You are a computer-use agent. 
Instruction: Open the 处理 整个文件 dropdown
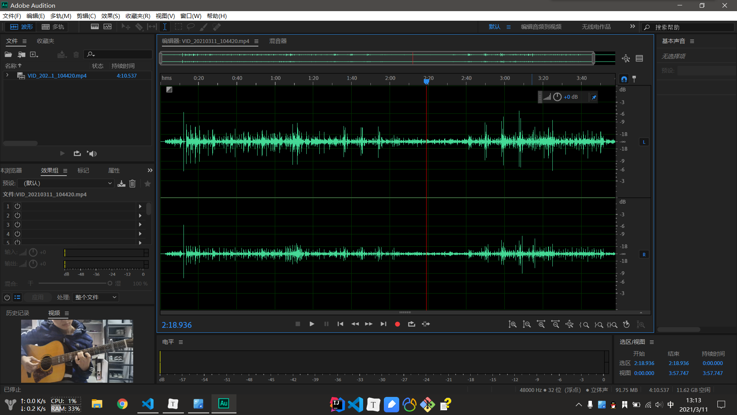click(95, 297)
